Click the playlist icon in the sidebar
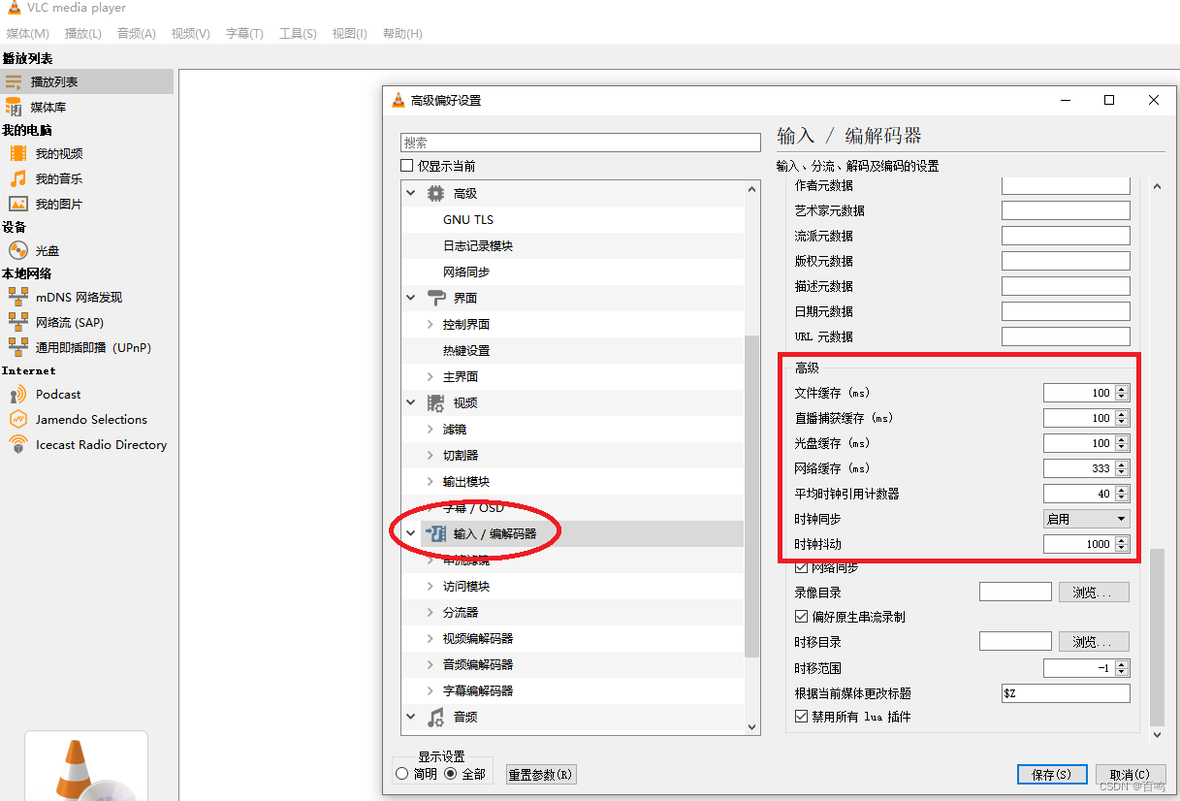Viewport: 1180px width, 801px height. pyautogui.click(x=13, y=82)
